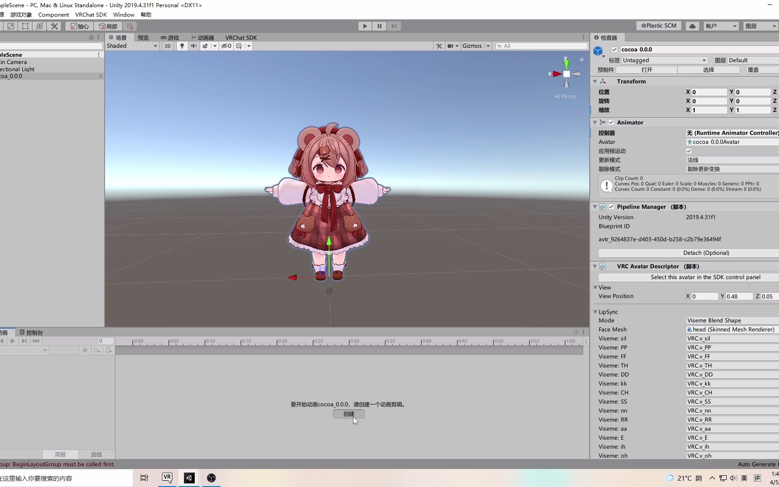Open the Plastic SCM button
Screen dimensions: 779x487
pyautogui.click(x=659, y=26)
